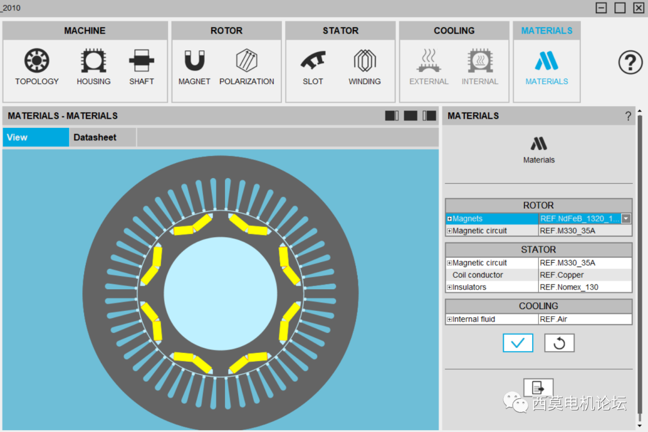Apply material changes with checkmark button

[518, 343]
